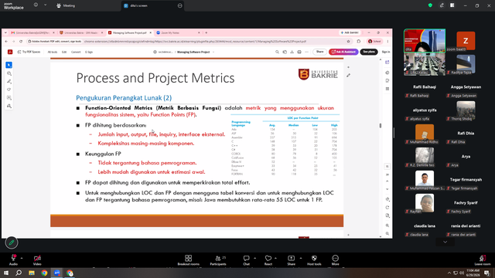Open meeting info icon next to Zoom Workplace
Image resolution: width=495 pixels, height=278 pixels.
click(36, 5)
